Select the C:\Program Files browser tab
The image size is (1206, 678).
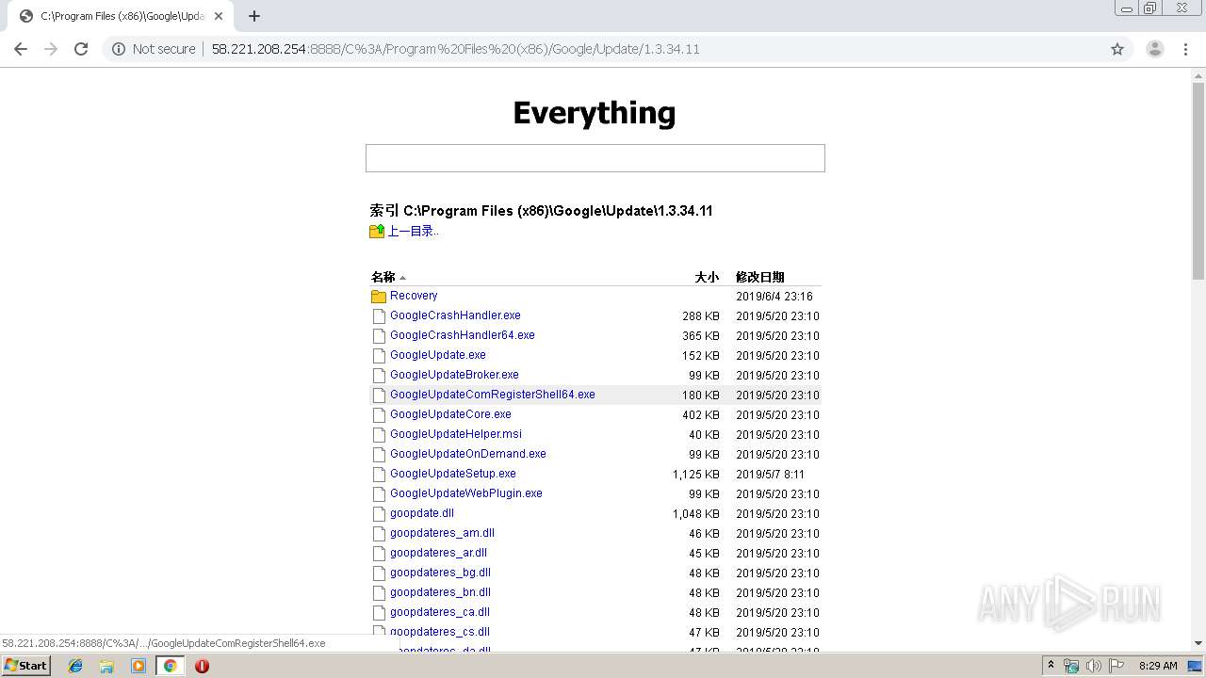coord(121,16)
